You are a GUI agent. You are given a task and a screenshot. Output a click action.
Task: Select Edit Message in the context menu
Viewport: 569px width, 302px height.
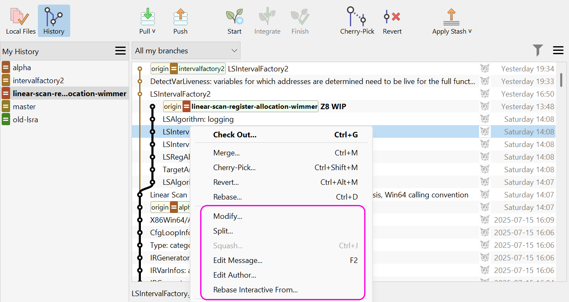[x=238, y=260]
